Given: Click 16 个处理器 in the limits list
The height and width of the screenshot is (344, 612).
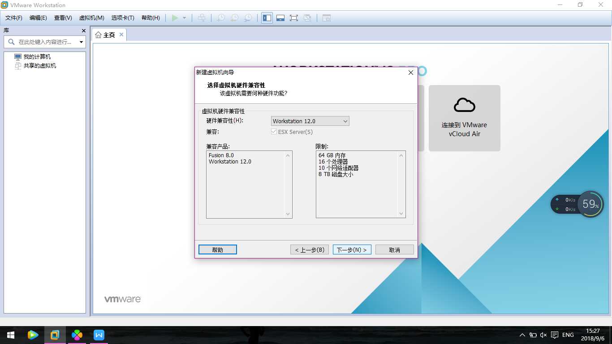Looking at the screenshot, I should (333, 162).
